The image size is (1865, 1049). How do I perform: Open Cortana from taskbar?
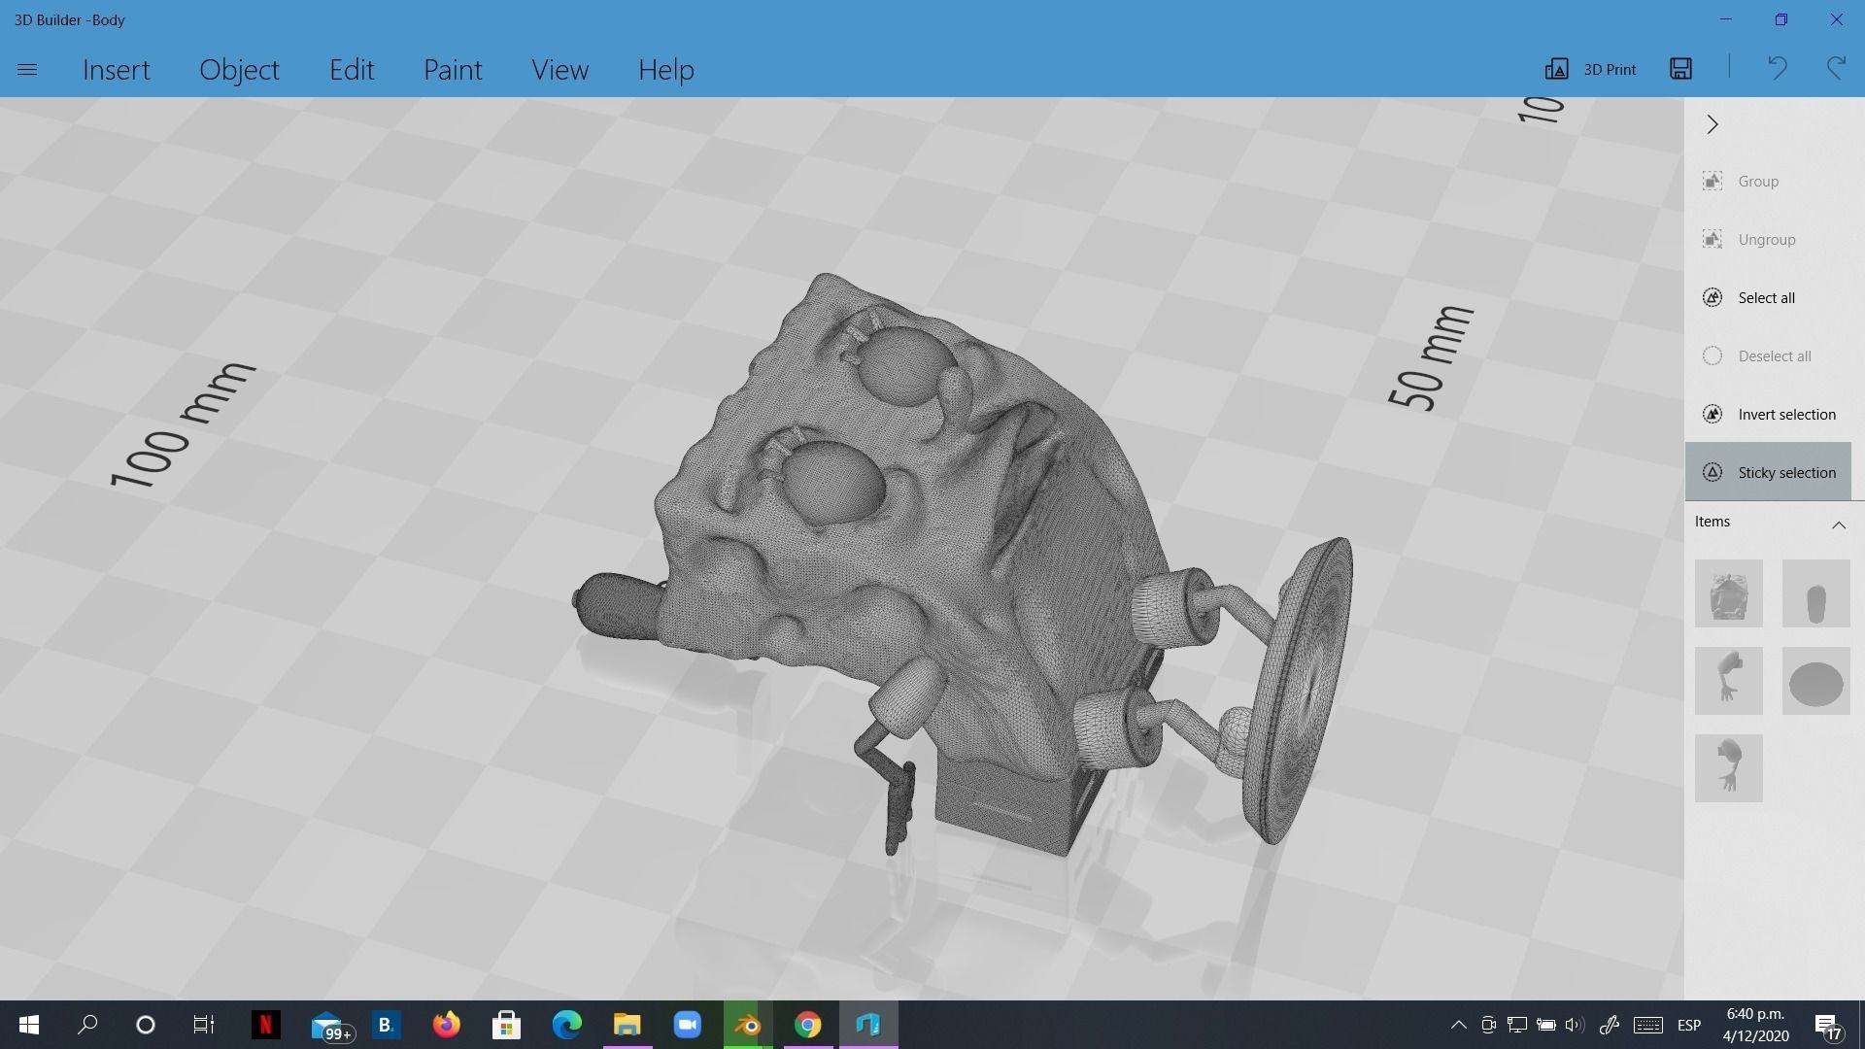(146, 1025)
